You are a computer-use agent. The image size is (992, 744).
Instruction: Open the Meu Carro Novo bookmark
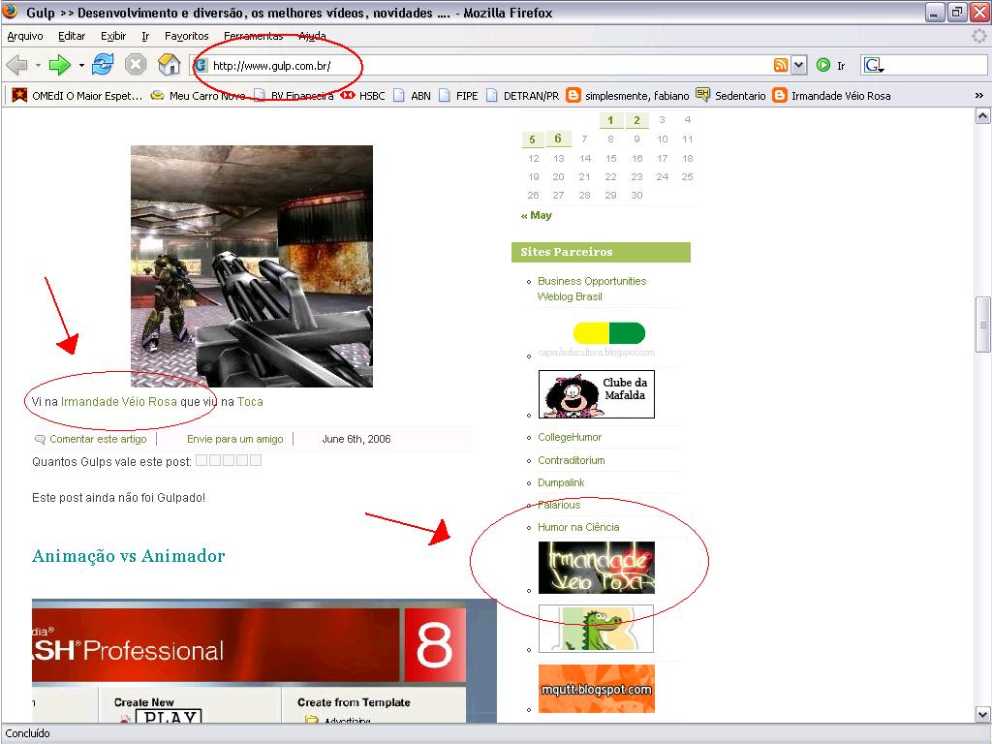coord(198,96)
